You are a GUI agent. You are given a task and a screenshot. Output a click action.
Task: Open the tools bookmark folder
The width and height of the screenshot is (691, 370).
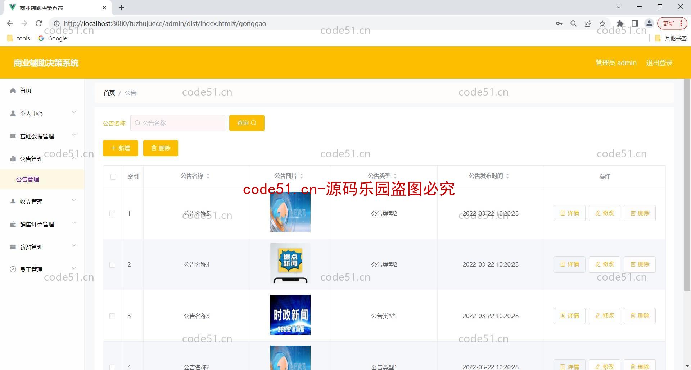click(19, 38)
